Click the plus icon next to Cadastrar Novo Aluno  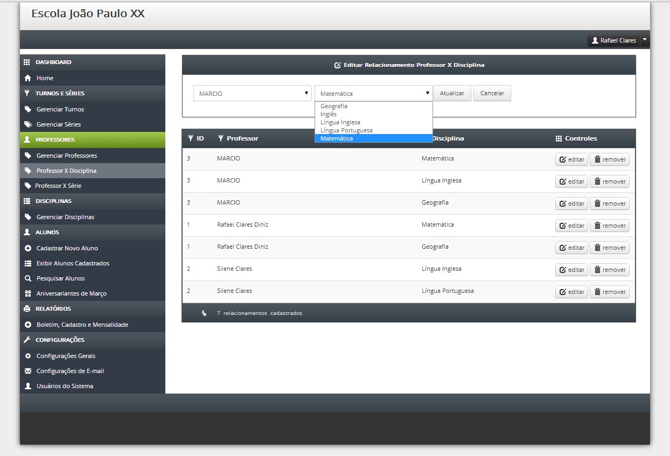[x=28, y=248]
